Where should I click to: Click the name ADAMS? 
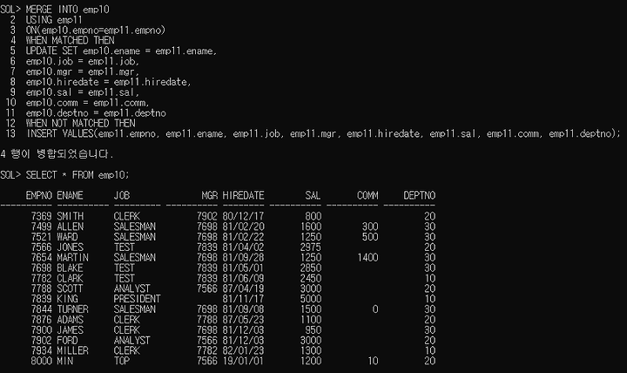click(x=71, y=320)
